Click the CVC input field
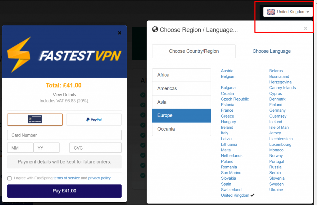318x206 pixels. pyautogui.click(x=95, y=147)
